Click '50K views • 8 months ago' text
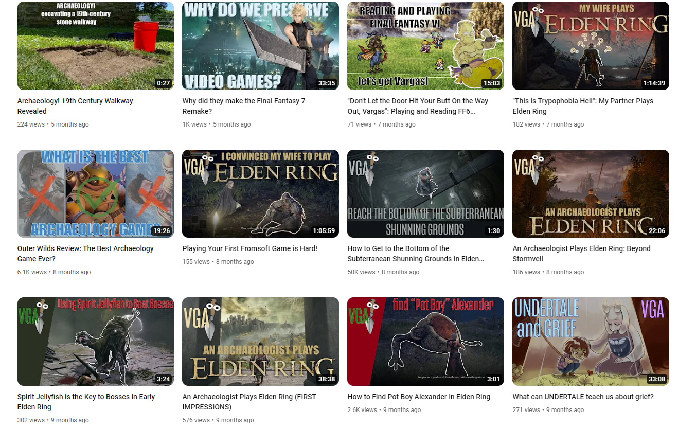Screen dimensions: 696x428 (384, 272)
